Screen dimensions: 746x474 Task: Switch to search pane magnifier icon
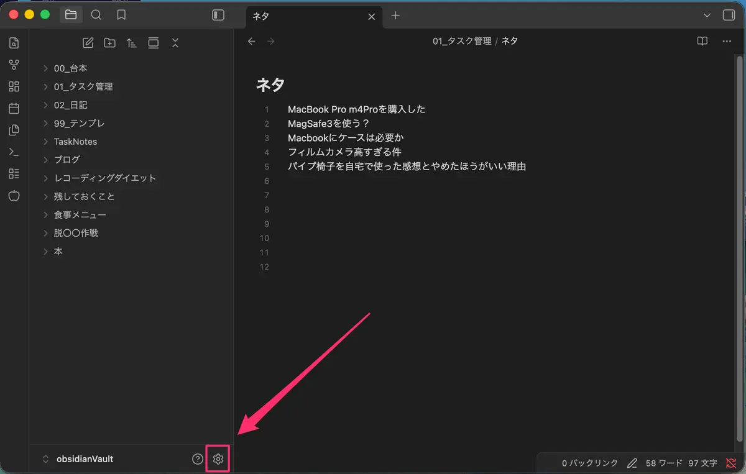click(x=96, y=15)
